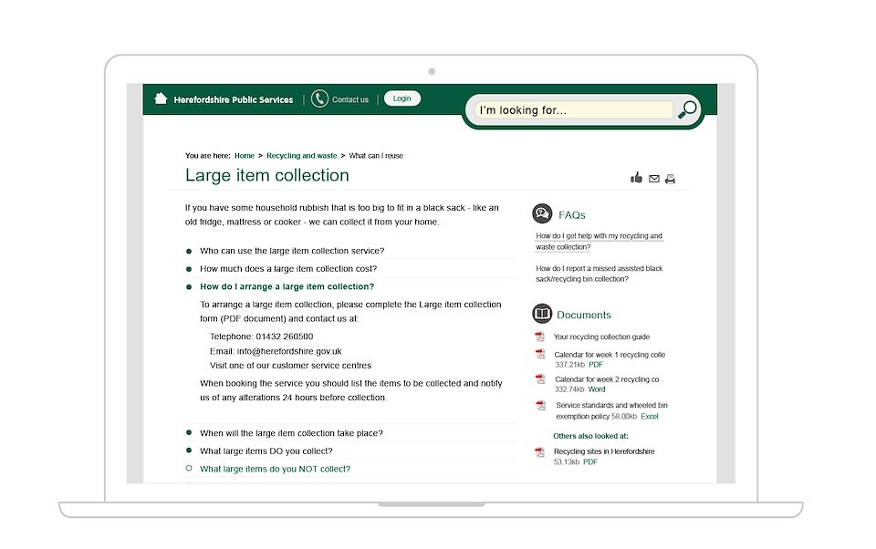Click What can I reuse breadcrumb text
The image size is (876, 549).
[376, 156]
